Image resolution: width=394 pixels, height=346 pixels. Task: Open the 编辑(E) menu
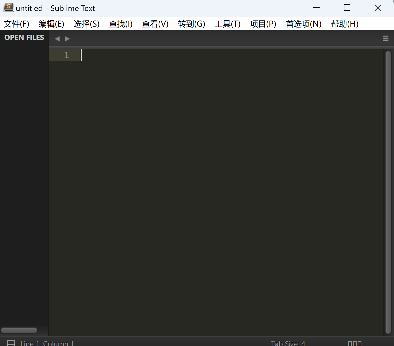51,24
